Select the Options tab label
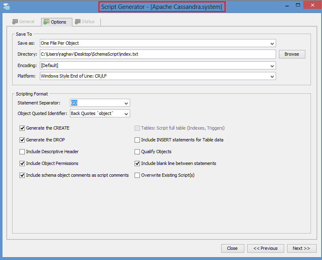The width and height of the screenshot is (322, 260). [x=59, y=22]
